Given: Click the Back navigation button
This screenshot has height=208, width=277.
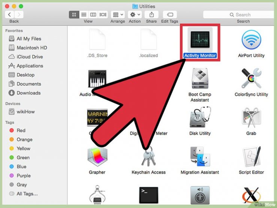Looking at the screenshot, I should tap(9, 15).
